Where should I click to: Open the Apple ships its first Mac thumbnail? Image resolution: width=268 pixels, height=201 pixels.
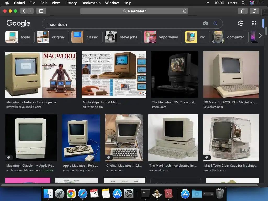click(x=114, y=75)
